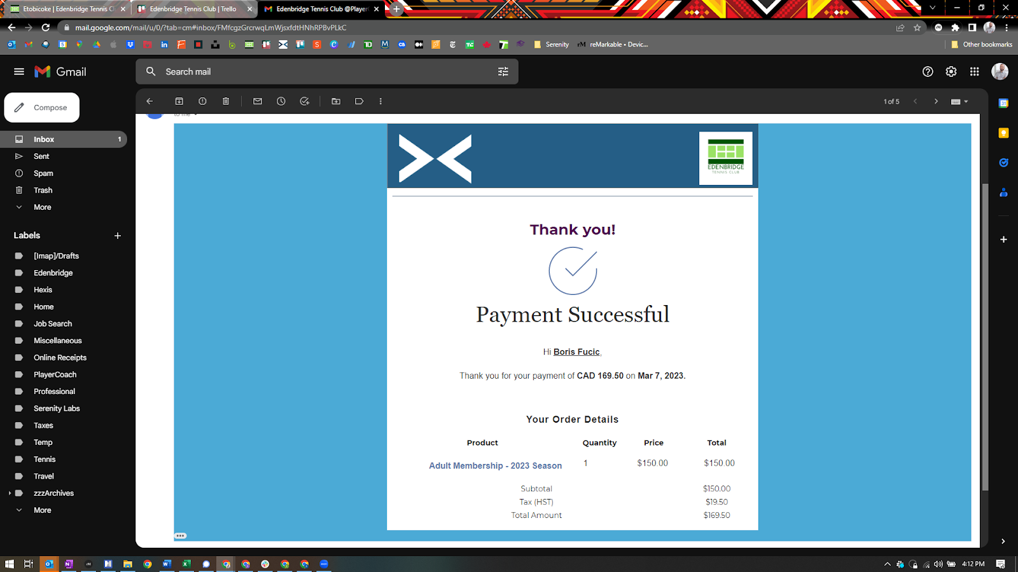
Task: Show search options filter in search bar
Action: [503, 72]
